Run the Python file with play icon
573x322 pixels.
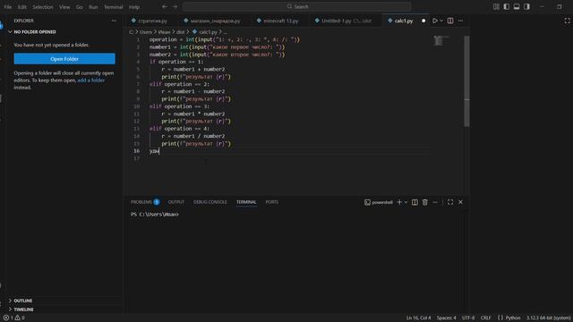(434, 21)
